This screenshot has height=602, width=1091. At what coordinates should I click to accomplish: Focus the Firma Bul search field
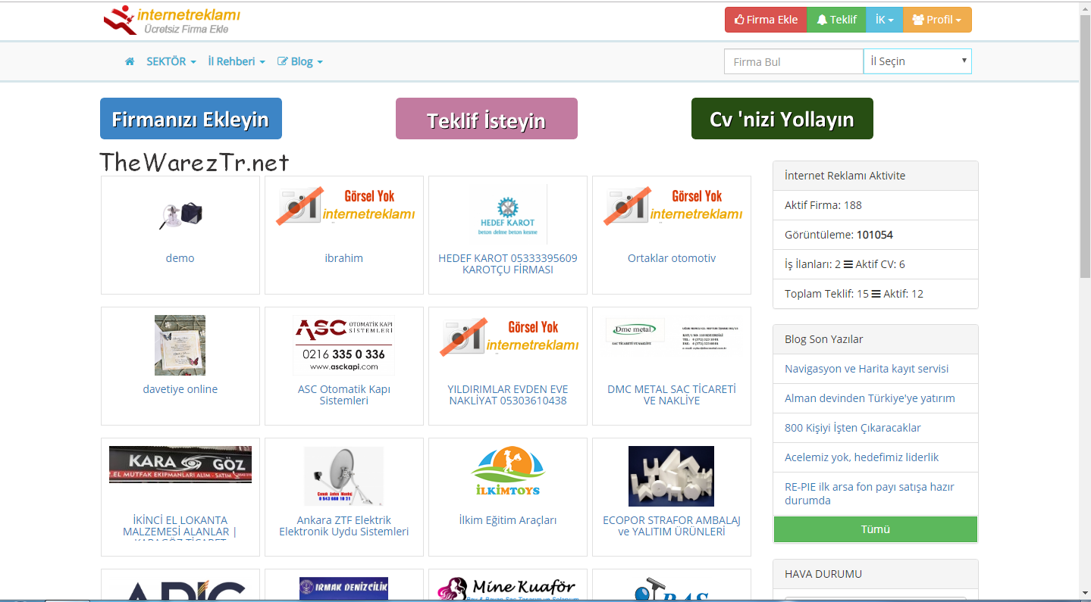click(793, 61)
